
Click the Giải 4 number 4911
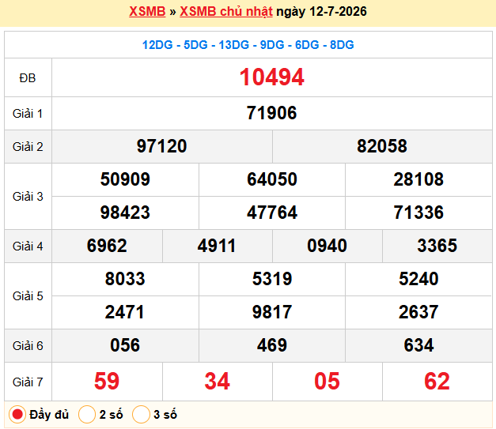click(217, 246)
